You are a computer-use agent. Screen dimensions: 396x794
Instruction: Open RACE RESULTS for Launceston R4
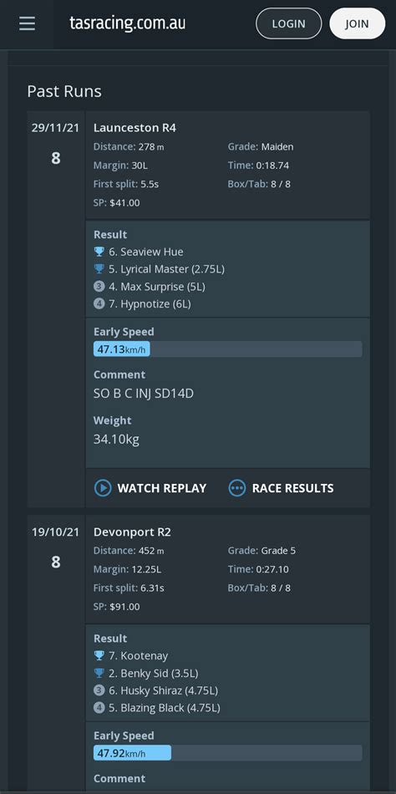[281, 488]
